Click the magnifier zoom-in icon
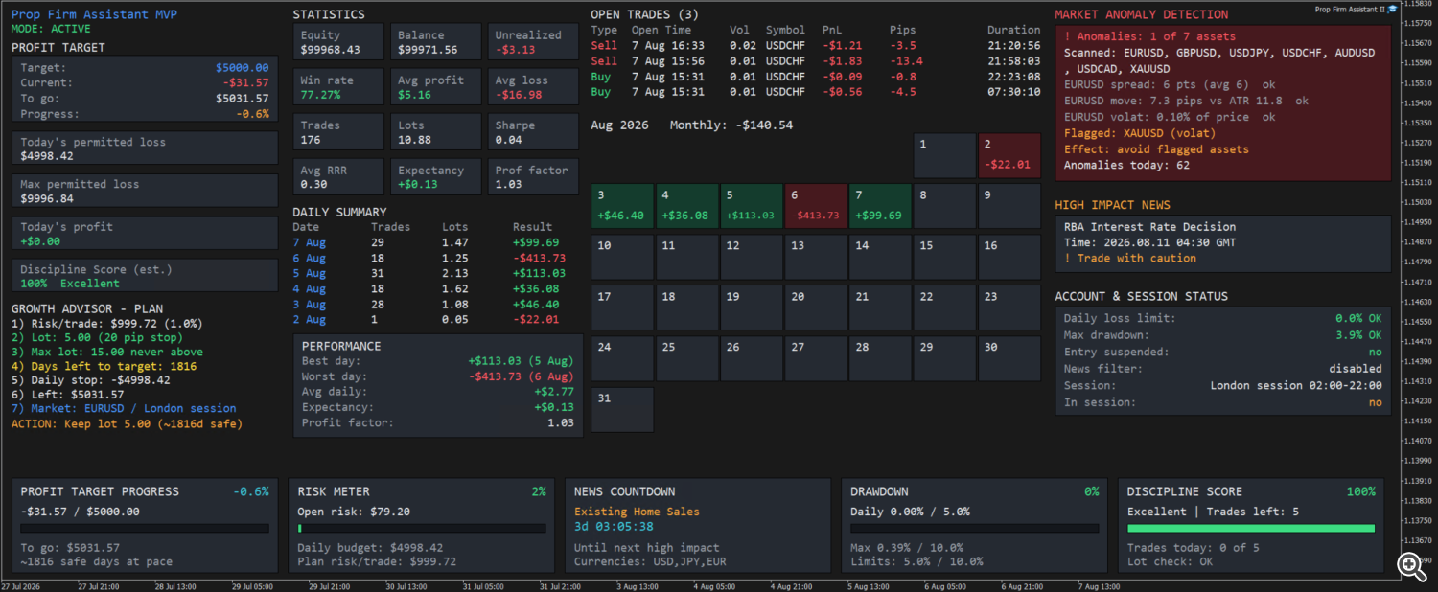 tap(1410, 567)
